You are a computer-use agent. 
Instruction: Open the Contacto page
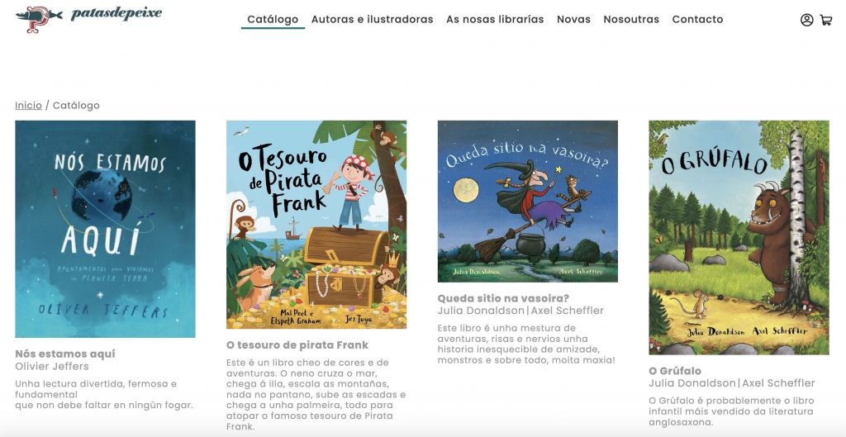[697, 20]
